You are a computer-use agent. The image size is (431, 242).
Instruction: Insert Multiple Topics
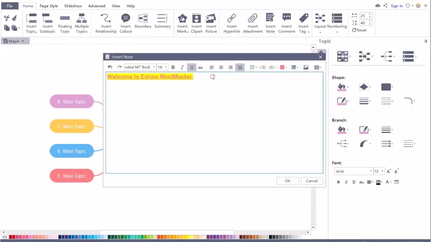[81, 24]
